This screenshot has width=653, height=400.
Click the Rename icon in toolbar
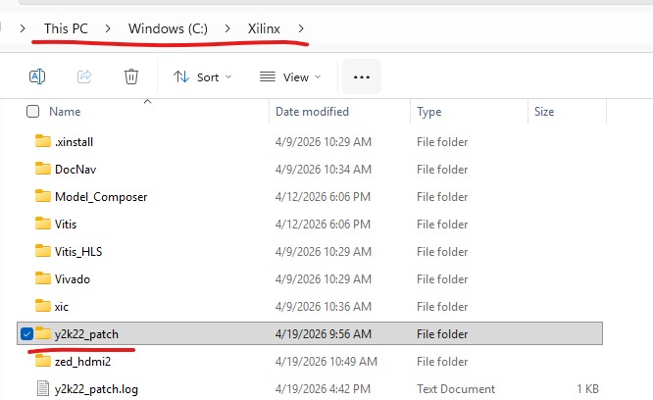tap(36, 76)
